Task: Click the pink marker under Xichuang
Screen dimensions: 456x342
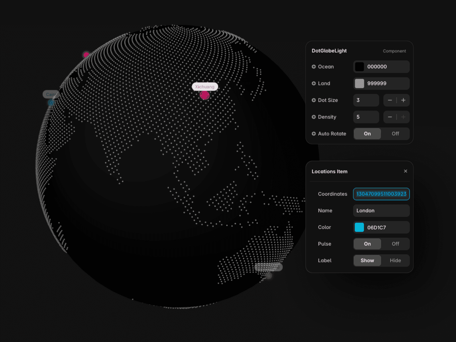Action: [205, 95]
